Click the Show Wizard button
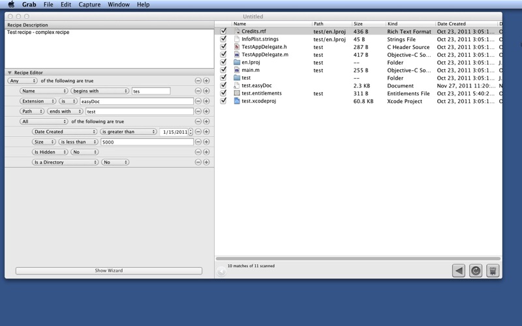This screenshot has height=326, width=522. 109,271
